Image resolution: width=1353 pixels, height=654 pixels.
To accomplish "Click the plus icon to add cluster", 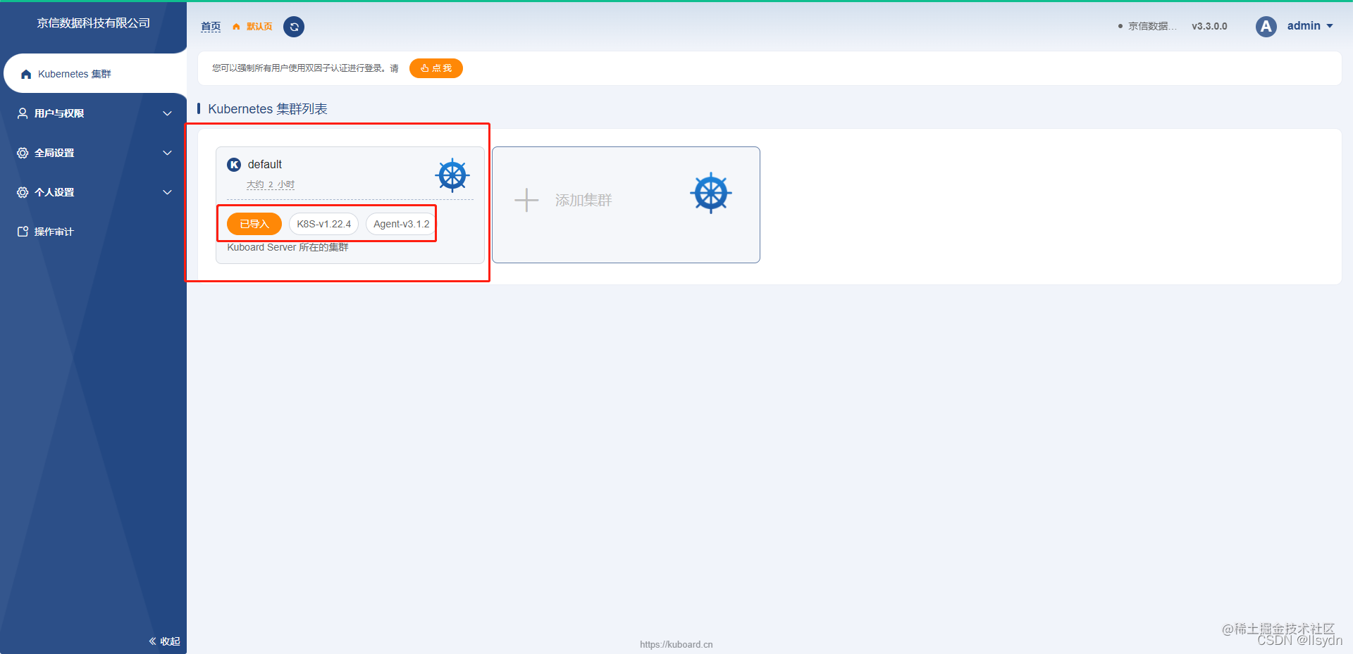I will pos(526,200).
